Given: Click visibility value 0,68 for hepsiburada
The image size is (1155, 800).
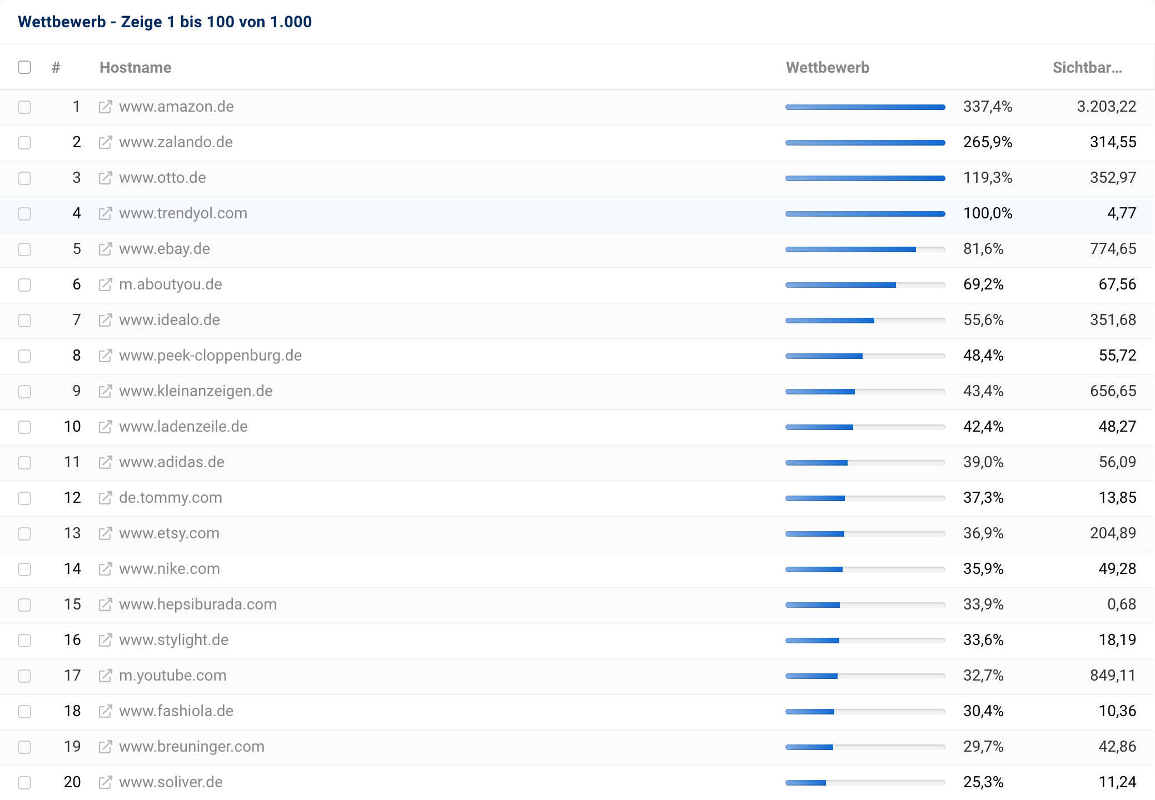Looking at the screenshot, I should 1122,604.
